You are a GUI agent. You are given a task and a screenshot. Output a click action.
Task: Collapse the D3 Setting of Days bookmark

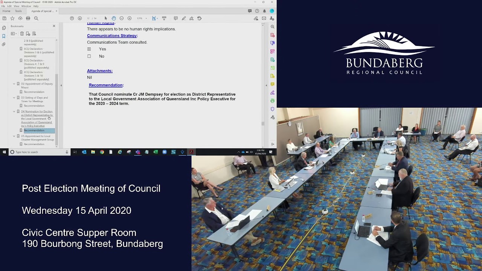coord(14,97)
